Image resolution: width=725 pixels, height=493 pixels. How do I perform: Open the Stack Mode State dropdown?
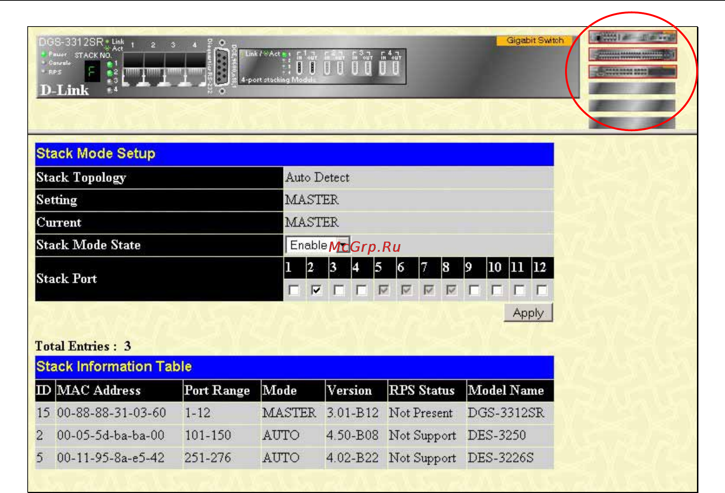tap(318, 245)
